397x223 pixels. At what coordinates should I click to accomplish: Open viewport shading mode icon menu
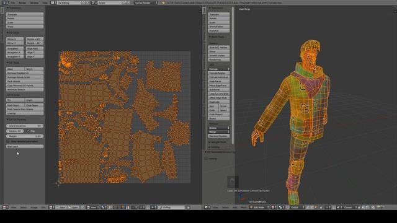point(274,208)
